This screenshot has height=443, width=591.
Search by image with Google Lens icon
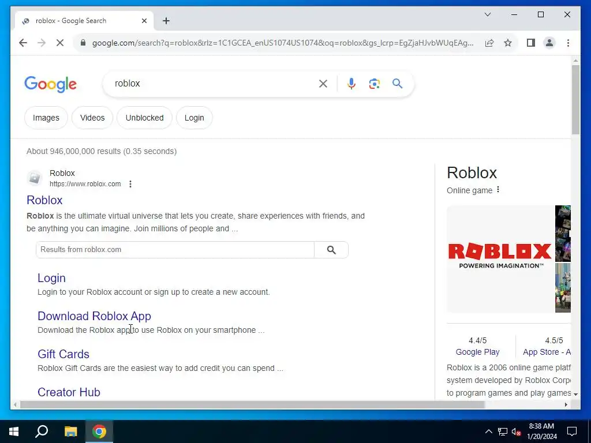tap(374, 84)
